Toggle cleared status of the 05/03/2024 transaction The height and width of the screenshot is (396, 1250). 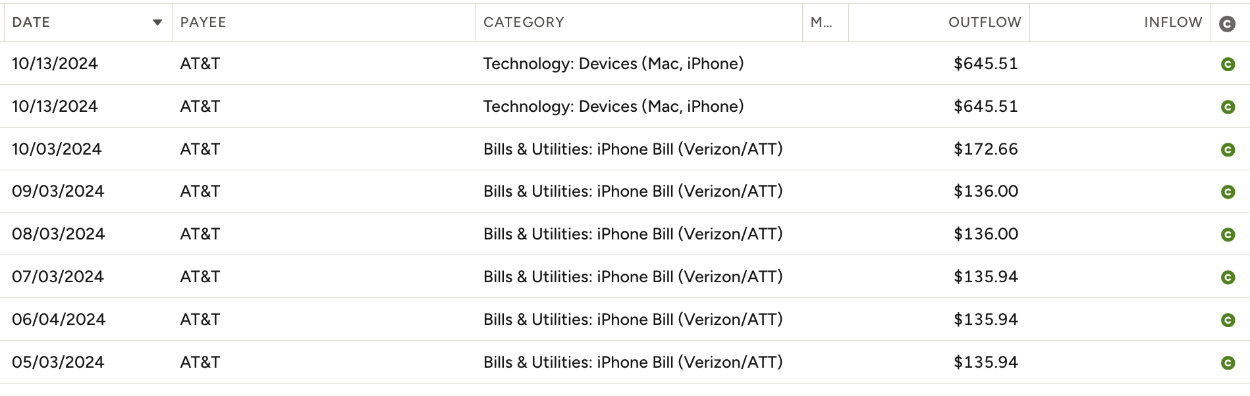point(1228,362)
